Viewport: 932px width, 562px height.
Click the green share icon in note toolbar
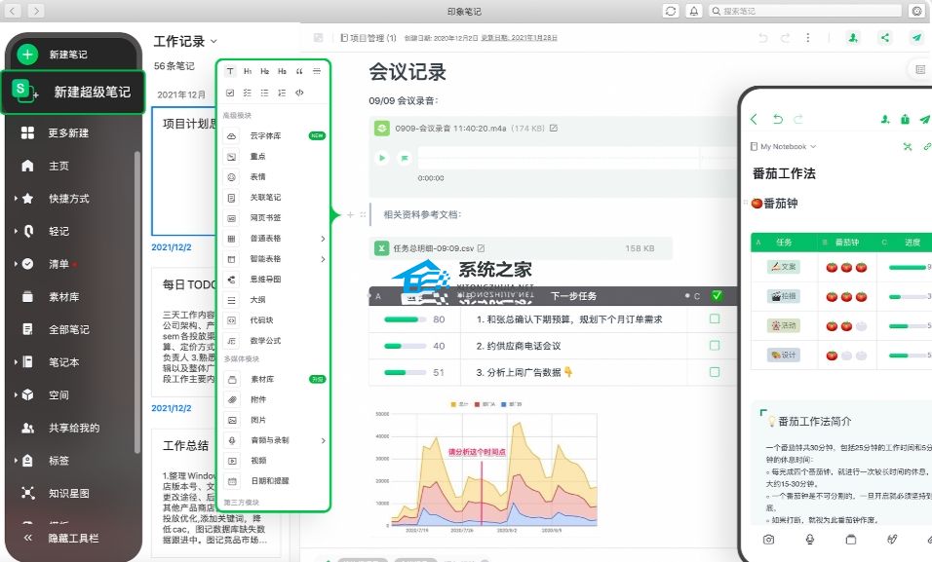pyautogui.click(x=885, y=38)
